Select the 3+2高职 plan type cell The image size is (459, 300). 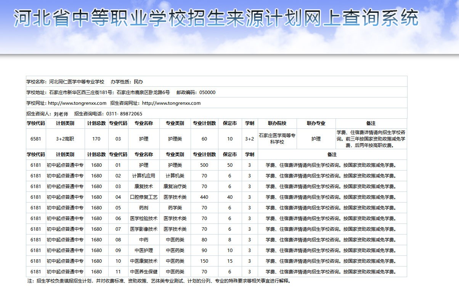[65, 139]
